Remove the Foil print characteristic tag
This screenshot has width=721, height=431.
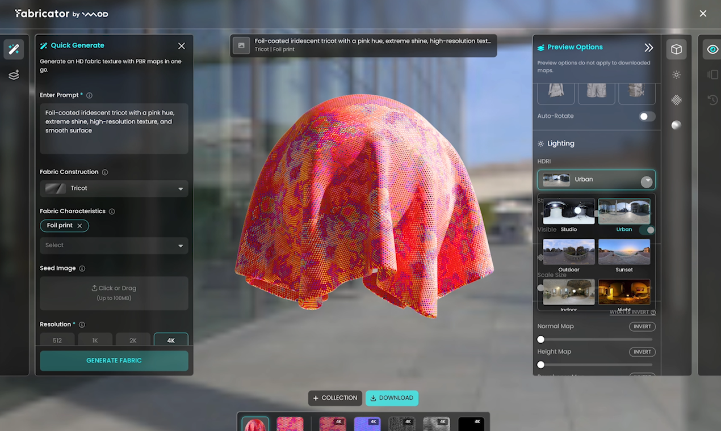pos(79,226)
